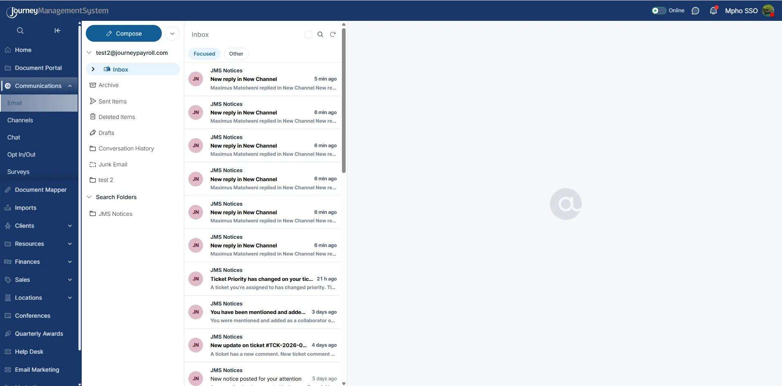
Task: Open the dropdown next to Compose
Action: click(x=172, y=34)
